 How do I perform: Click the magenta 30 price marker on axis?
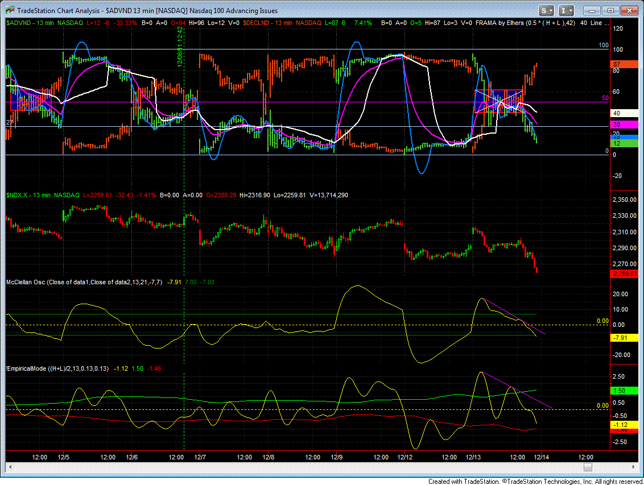[x=625, y=125]
